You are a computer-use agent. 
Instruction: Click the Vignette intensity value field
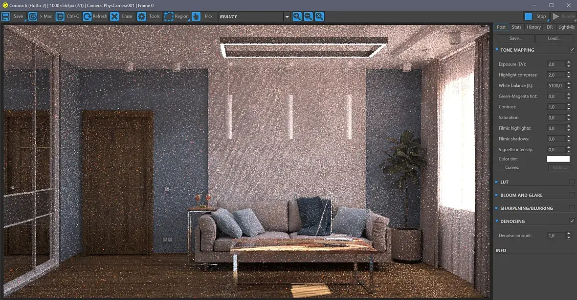[556, 149]
